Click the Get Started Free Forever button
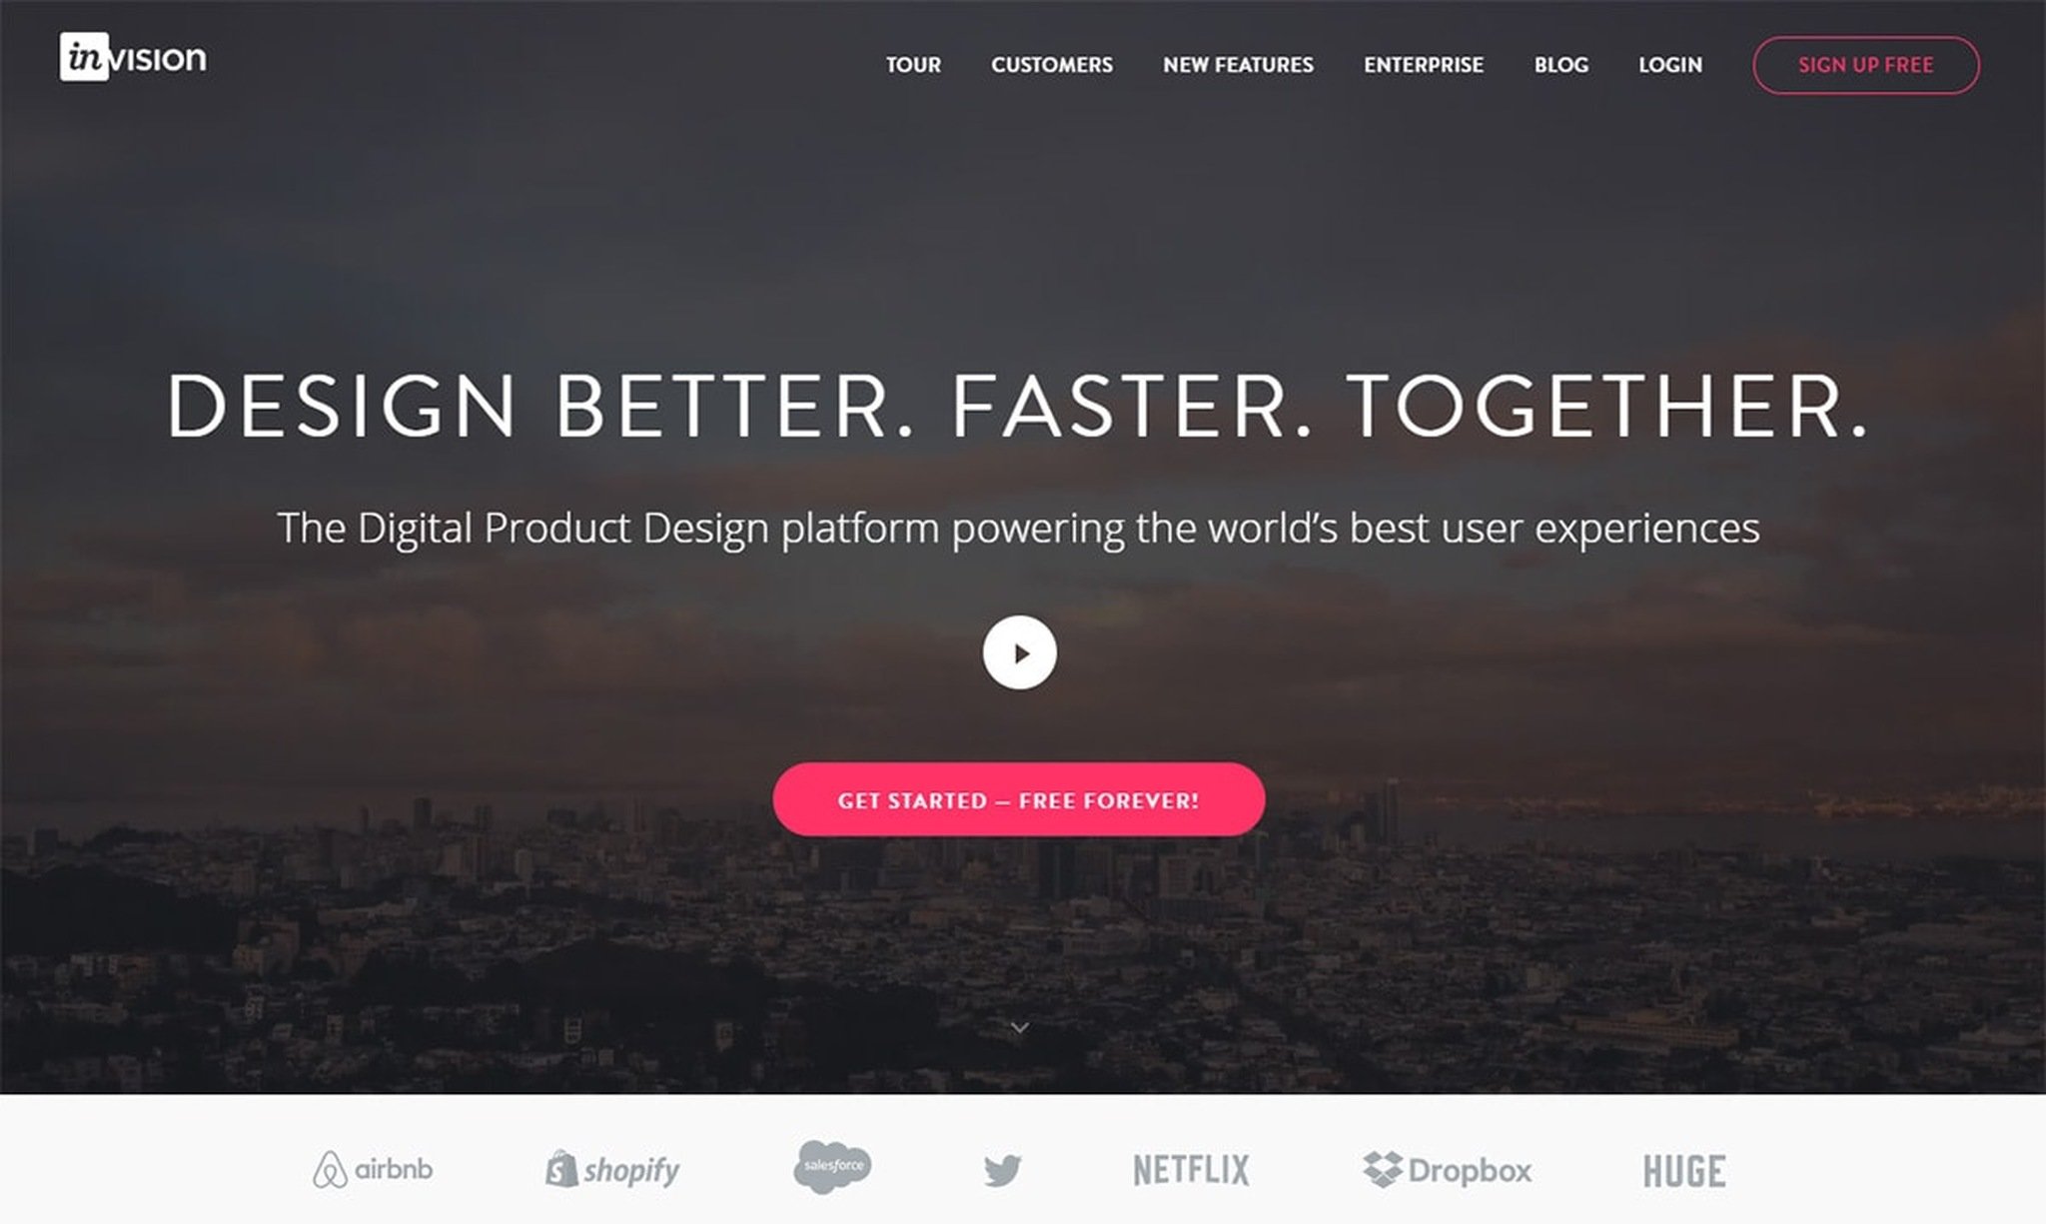The image size is (2046, 1224). point(1019,798)
